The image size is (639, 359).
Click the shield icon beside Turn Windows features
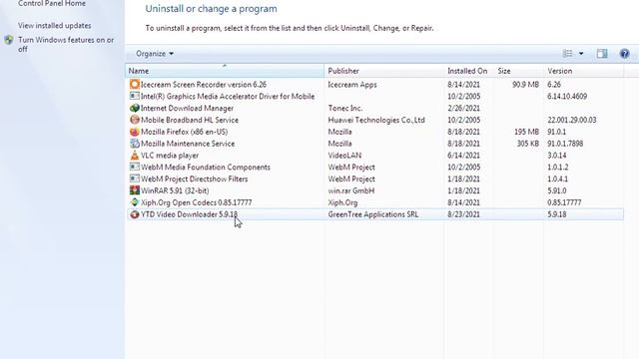pyautogui.click(x=9, y=40)
